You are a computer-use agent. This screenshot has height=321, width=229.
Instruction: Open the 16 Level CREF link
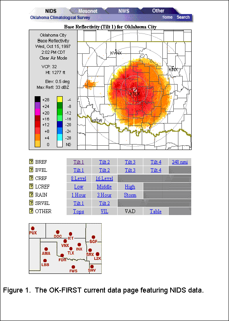[x=104, y=178]
